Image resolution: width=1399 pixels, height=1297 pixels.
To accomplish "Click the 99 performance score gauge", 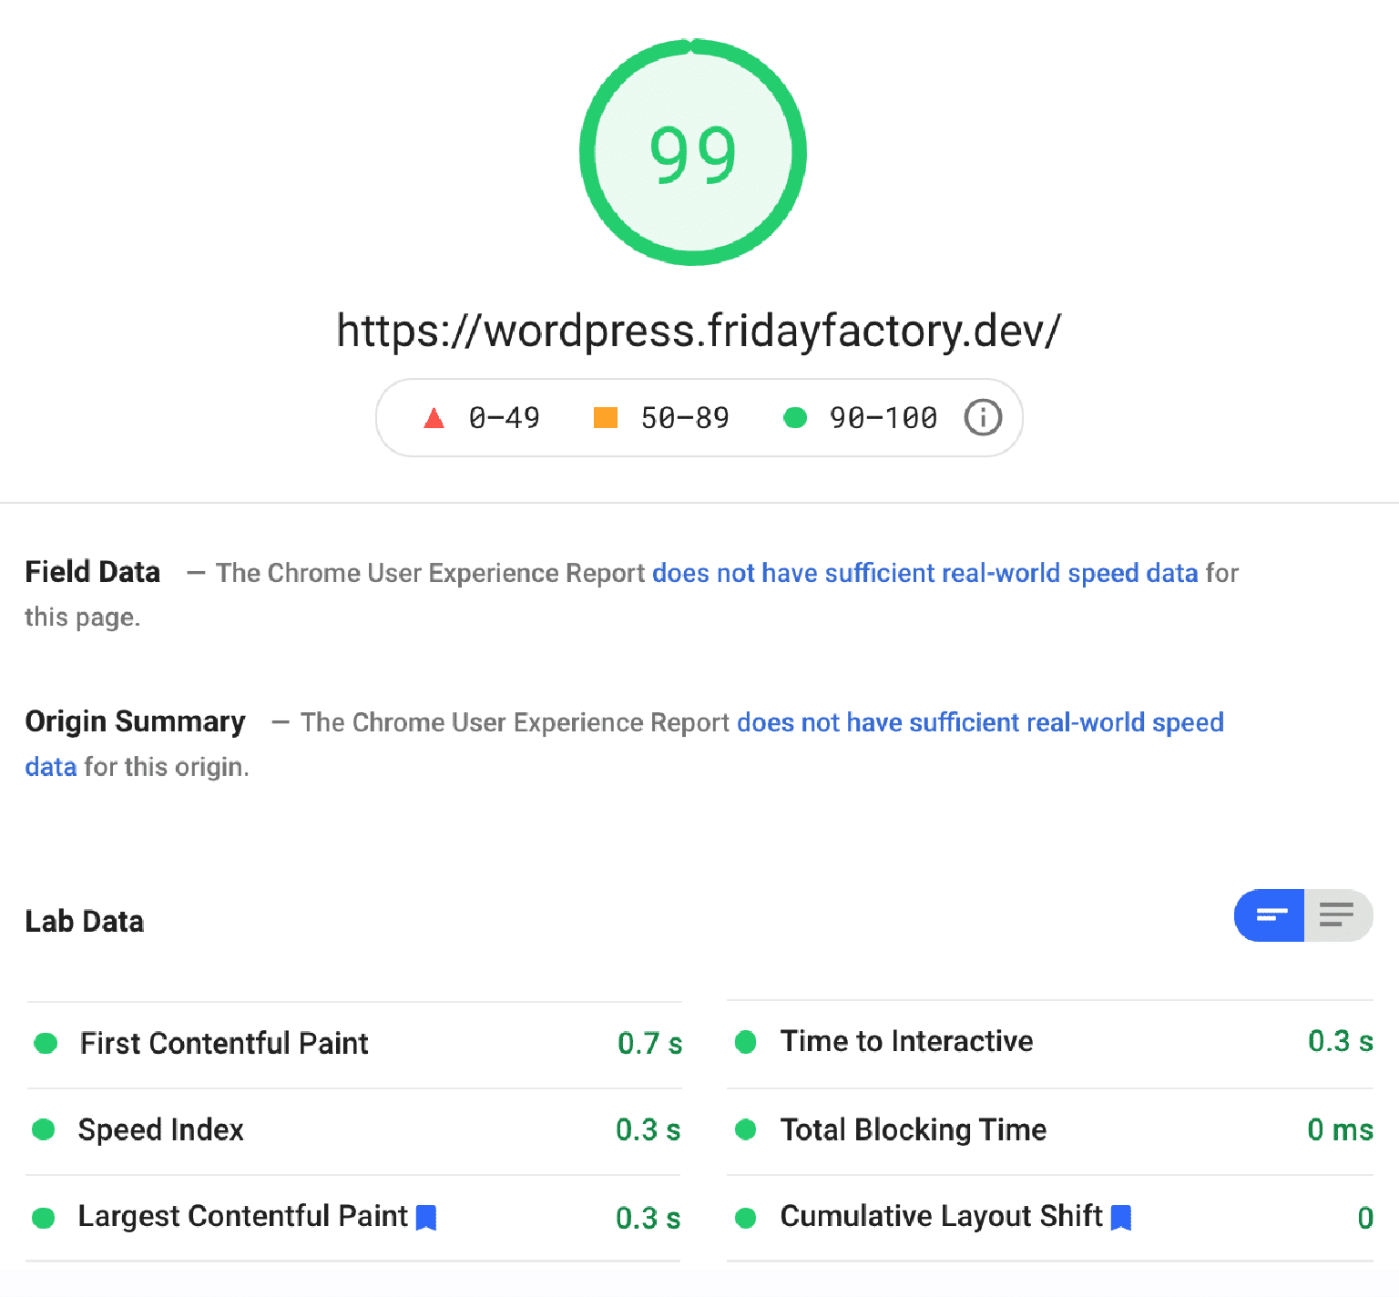I will point(693,153).
